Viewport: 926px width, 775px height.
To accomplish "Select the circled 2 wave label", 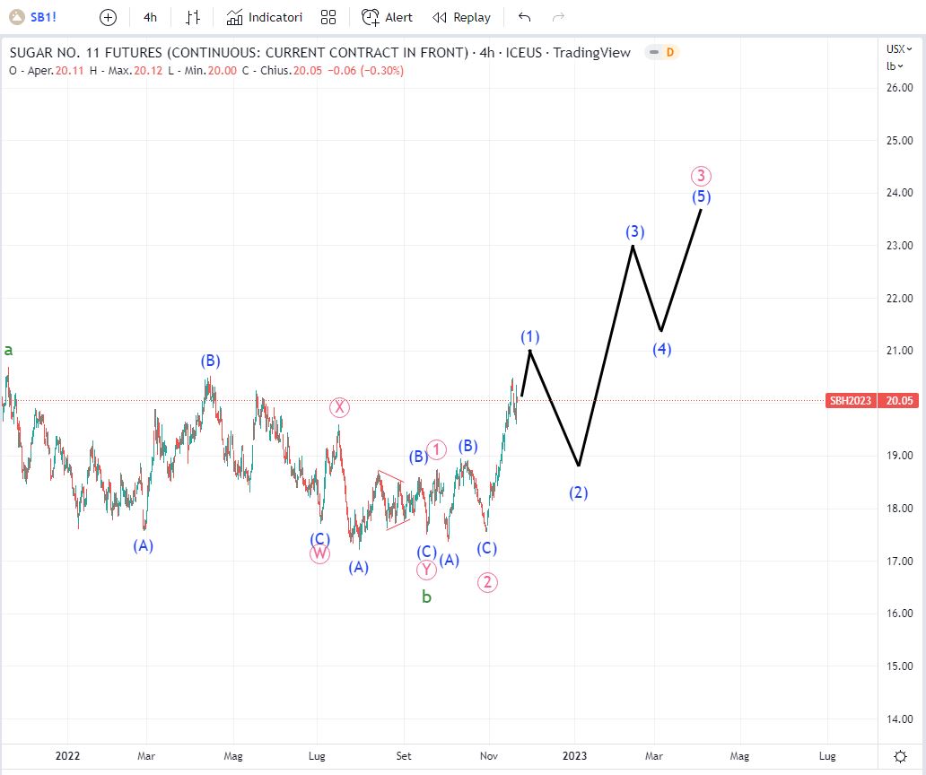I will [487, 582].
